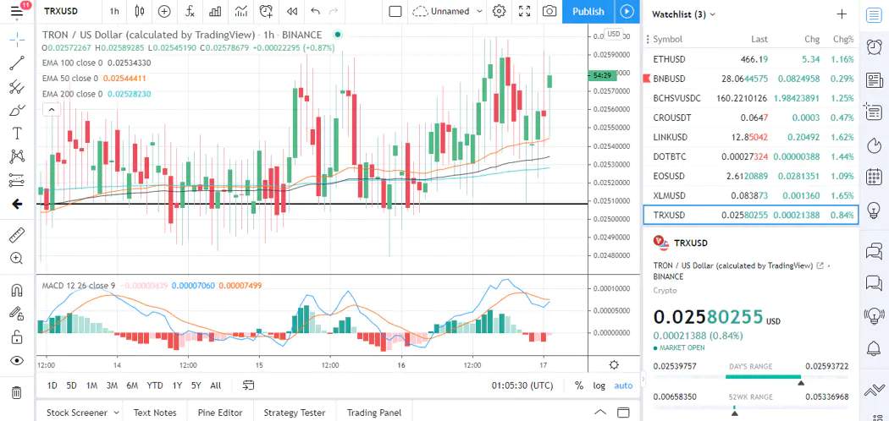Image resolution: width=889 pixels, height=421 pixels.
Task: Open candlestick chart style selector
Action: [140, 11]
